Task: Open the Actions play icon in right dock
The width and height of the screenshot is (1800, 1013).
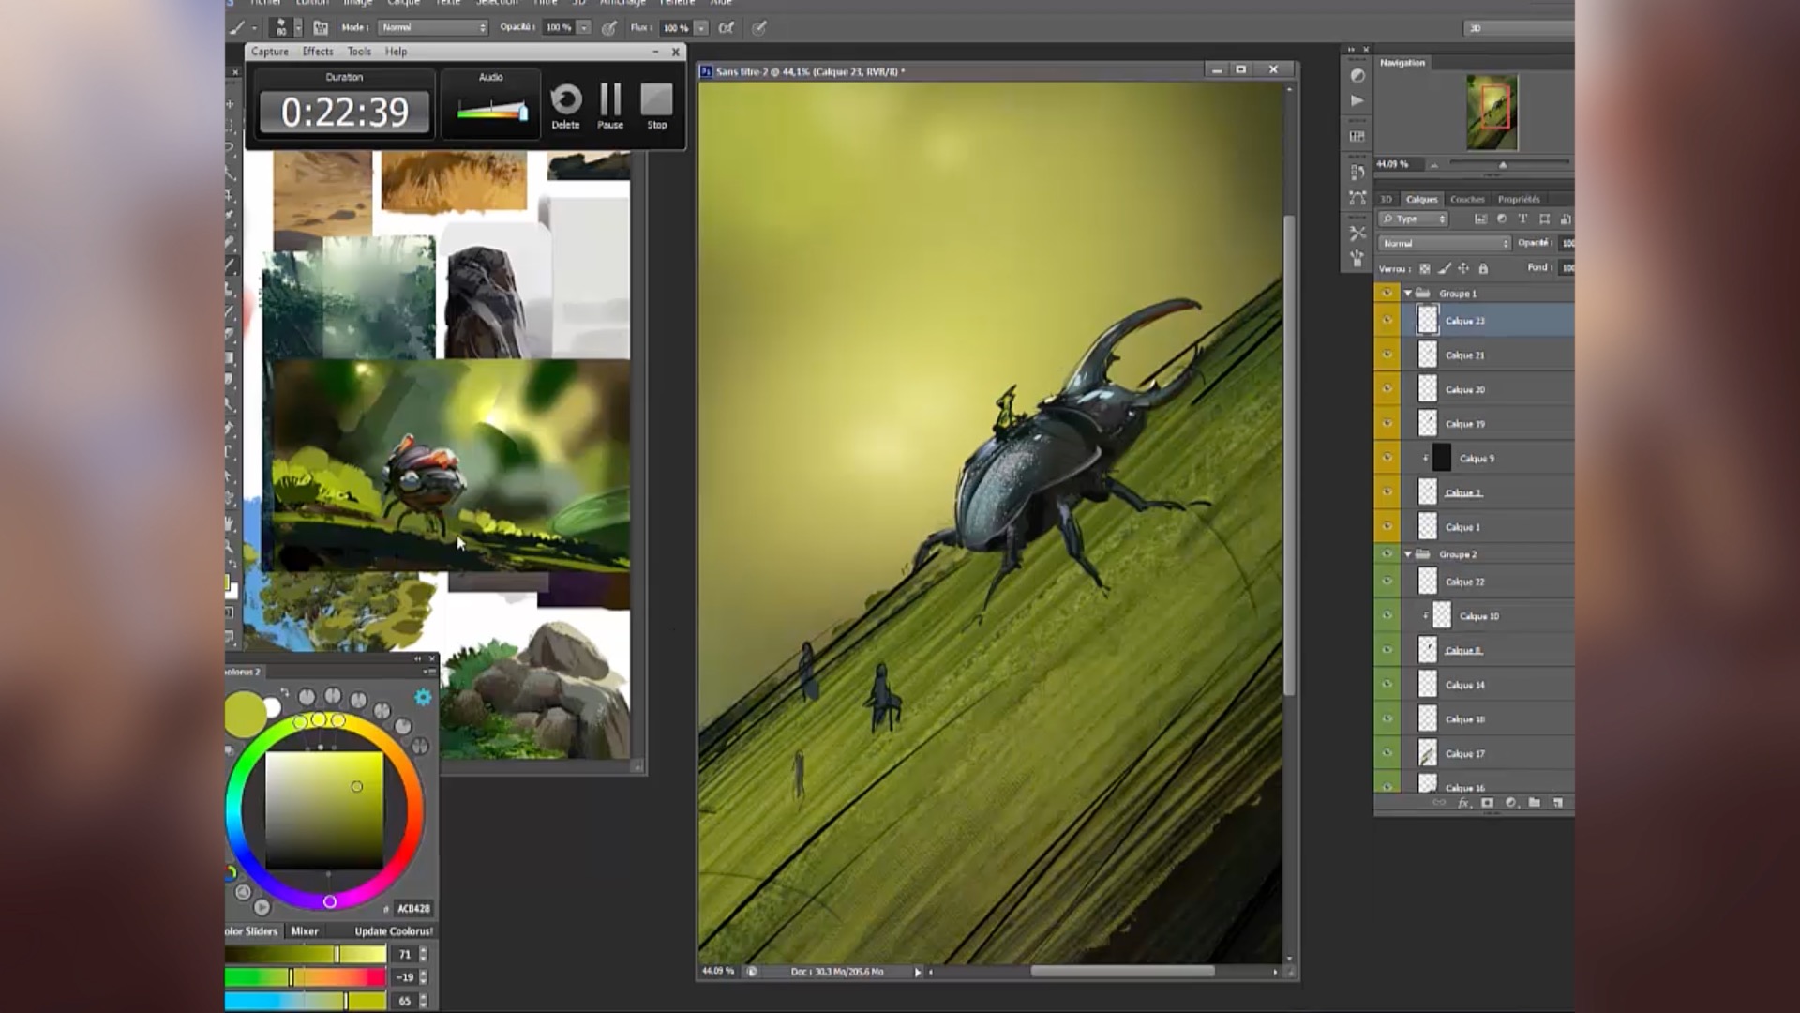Action: click(x=1357, y=100)
